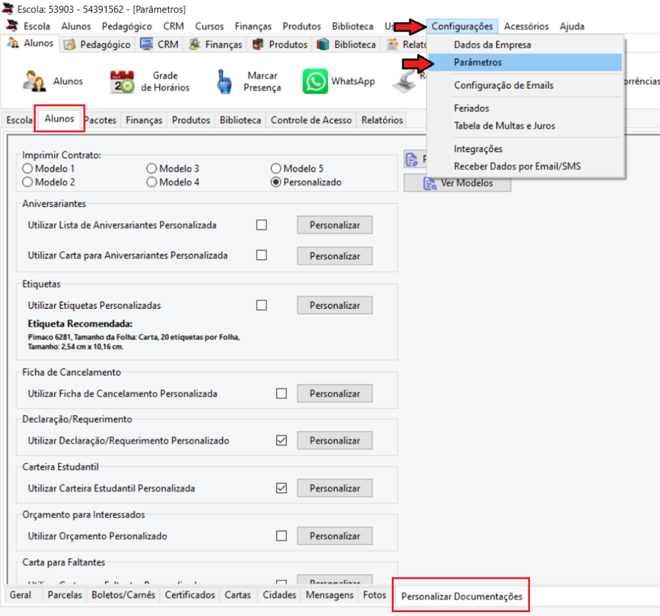Click Ver Modelos button
Screen dimensions: 660x616
click(x=458, y=183)
